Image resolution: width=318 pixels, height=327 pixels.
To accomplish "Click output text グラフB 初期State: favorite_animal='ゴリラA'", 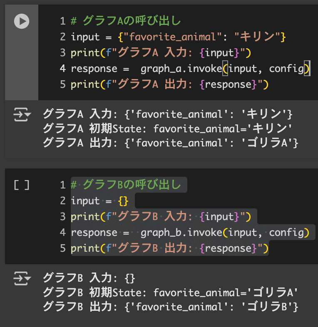I will click(x=170, y=292).
